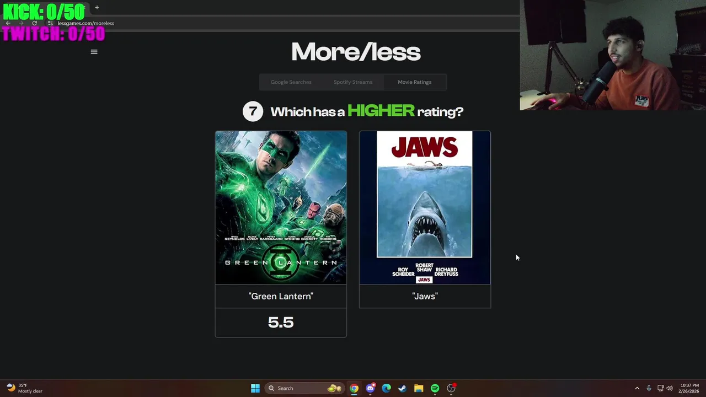This screenshot has width=706, height=397.
Task: Open the clock and date flyout
Action: (x=689, y=388)
